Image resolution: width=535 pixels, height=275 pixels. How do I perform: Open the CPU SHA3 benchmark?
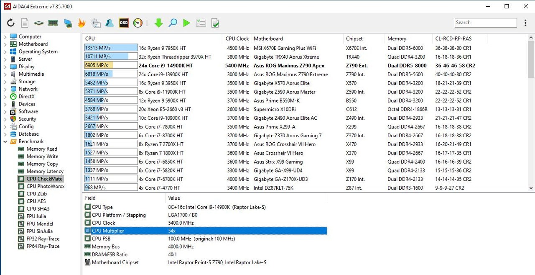coord(38,209)
